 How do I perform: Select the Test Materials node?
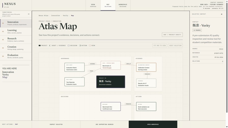74,82
